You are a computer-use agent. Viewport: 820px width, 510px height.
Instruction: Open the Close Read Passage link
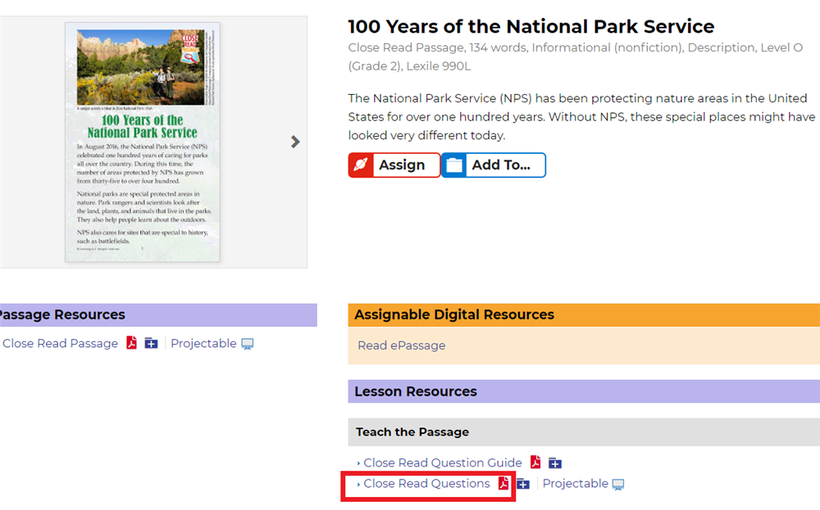point(60,344)
